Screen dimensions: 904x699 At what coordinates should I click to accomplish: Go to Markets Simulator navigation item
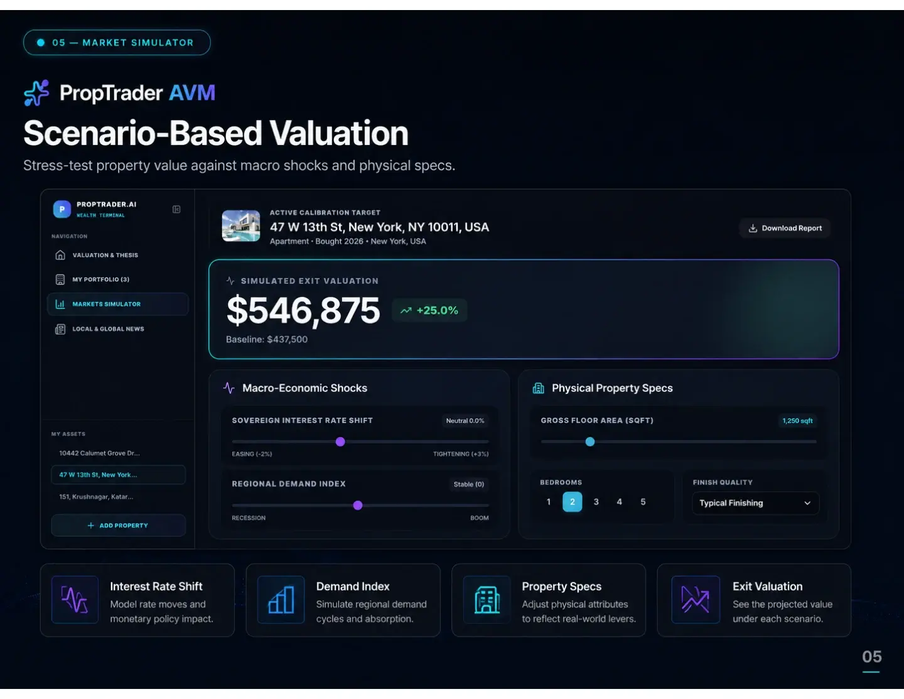[118, 304]
